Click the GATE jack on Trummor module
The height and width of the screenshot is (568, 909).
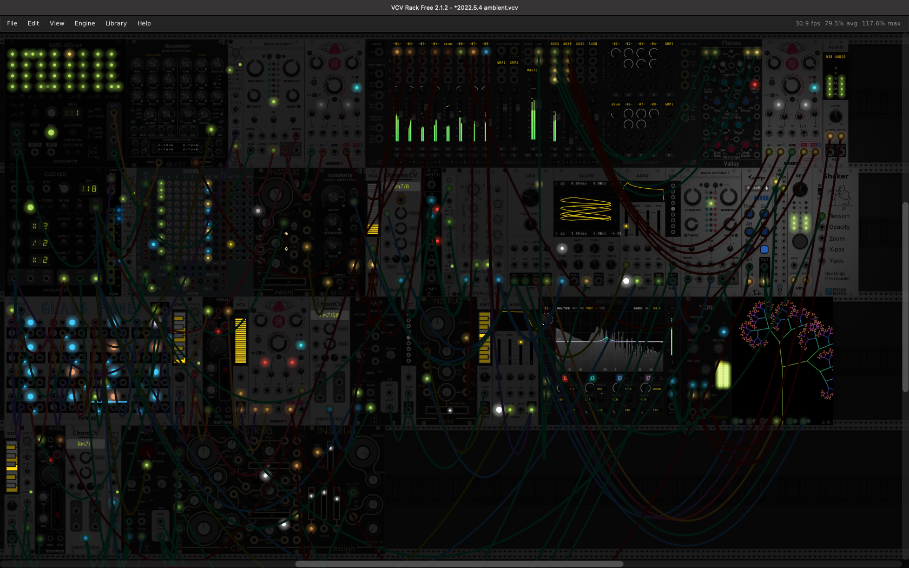[158, 162]
